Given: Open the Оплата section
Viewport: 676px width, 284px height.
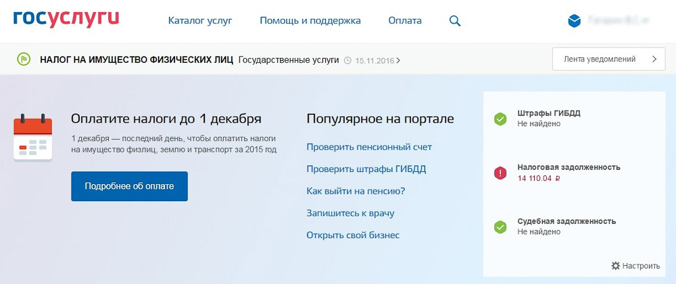Looking at the screenshot, I should coord(405,21).
